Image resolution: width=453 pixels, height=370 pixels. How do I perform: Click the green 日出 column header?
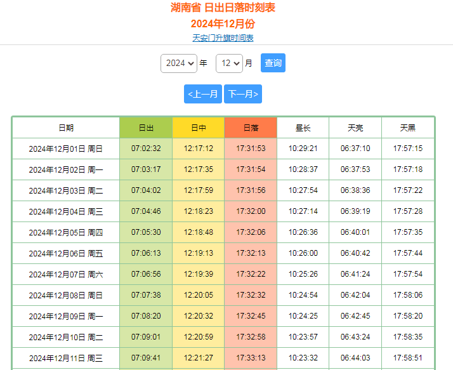pyautogui.click(x=146, y=128)
